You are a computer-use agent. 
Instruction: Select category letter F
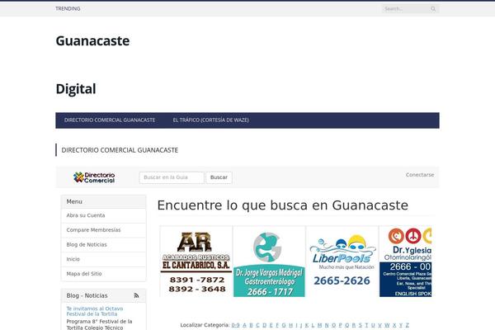click(277, 325)
